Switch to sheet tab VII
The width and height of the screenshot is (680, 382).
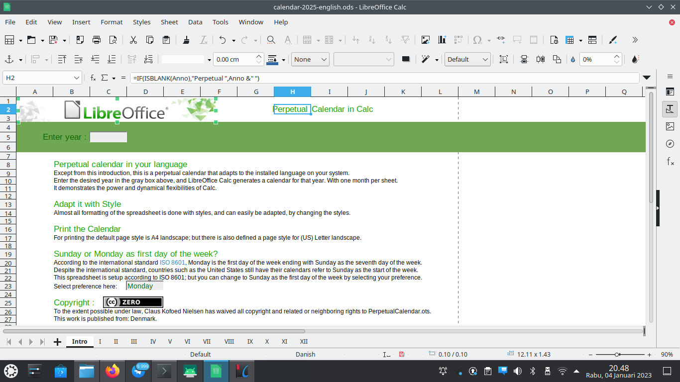207,342
